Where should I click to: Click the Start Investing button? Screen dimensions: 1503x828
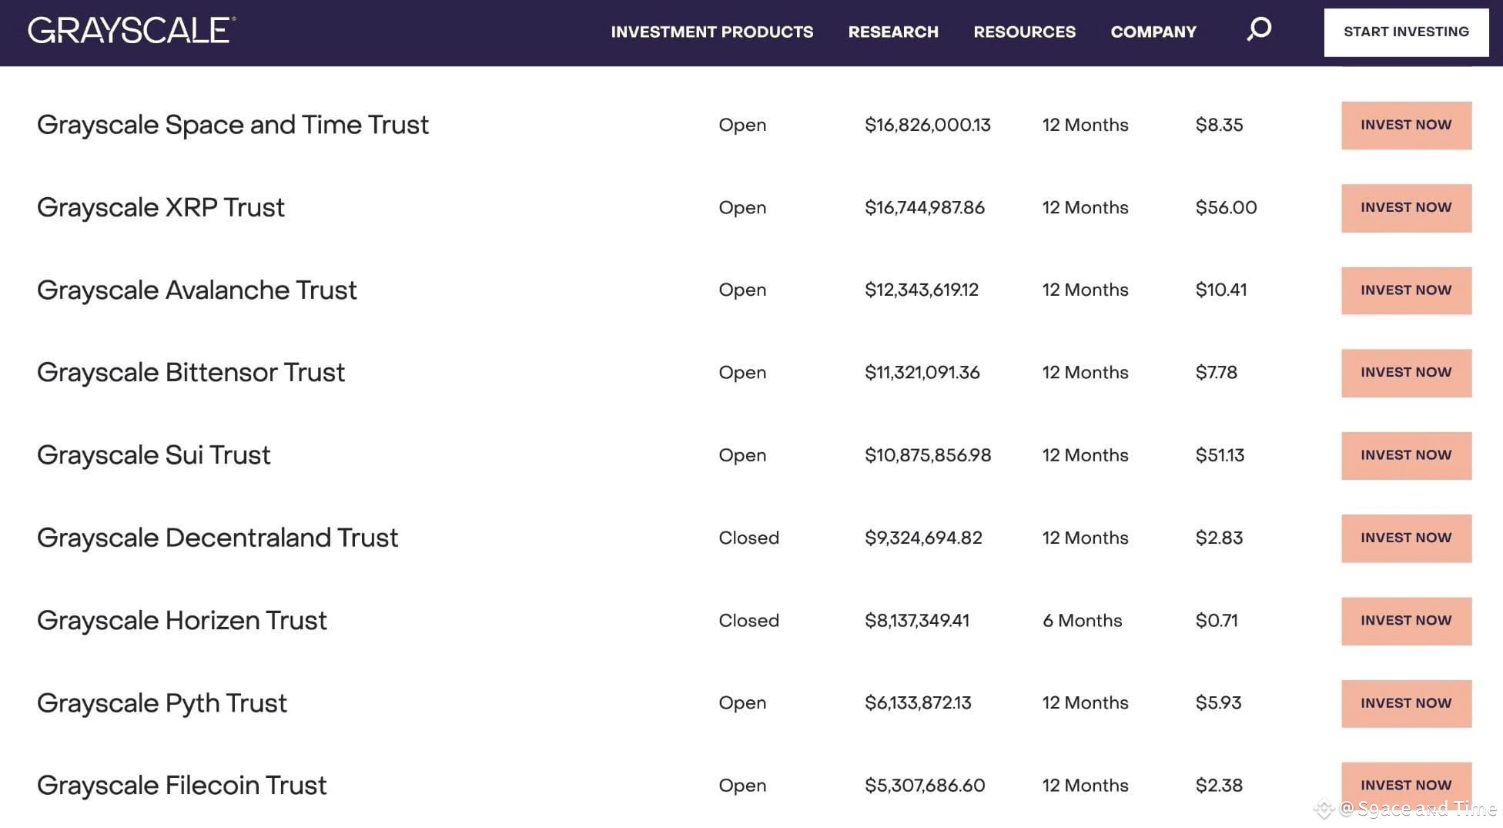click(1406, 32)
